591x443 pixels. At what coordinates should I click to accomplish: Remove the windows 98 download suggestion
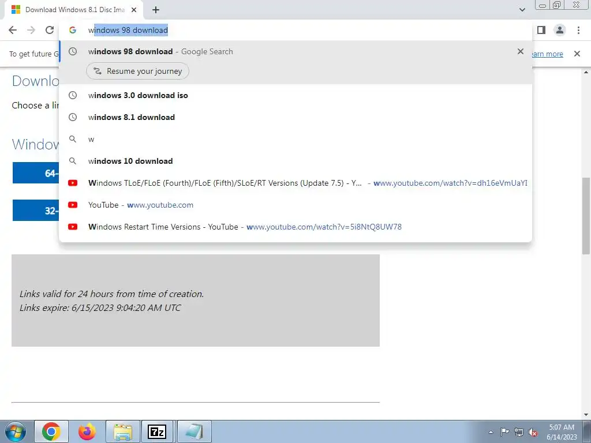coord(521,51)
